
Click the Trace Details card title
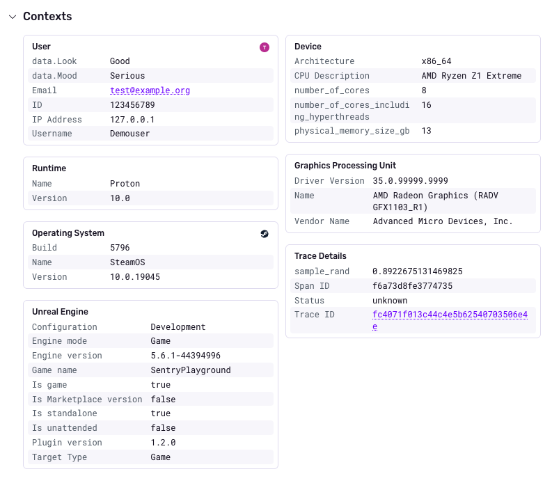coord(320,256)
